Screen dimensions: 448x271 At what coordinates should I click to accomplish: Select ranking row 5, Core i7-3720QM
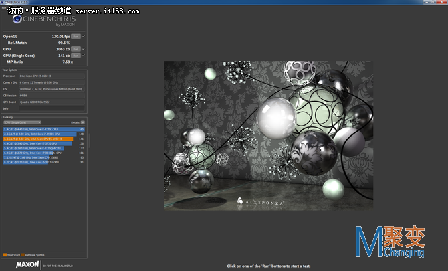tap(44, 148)
